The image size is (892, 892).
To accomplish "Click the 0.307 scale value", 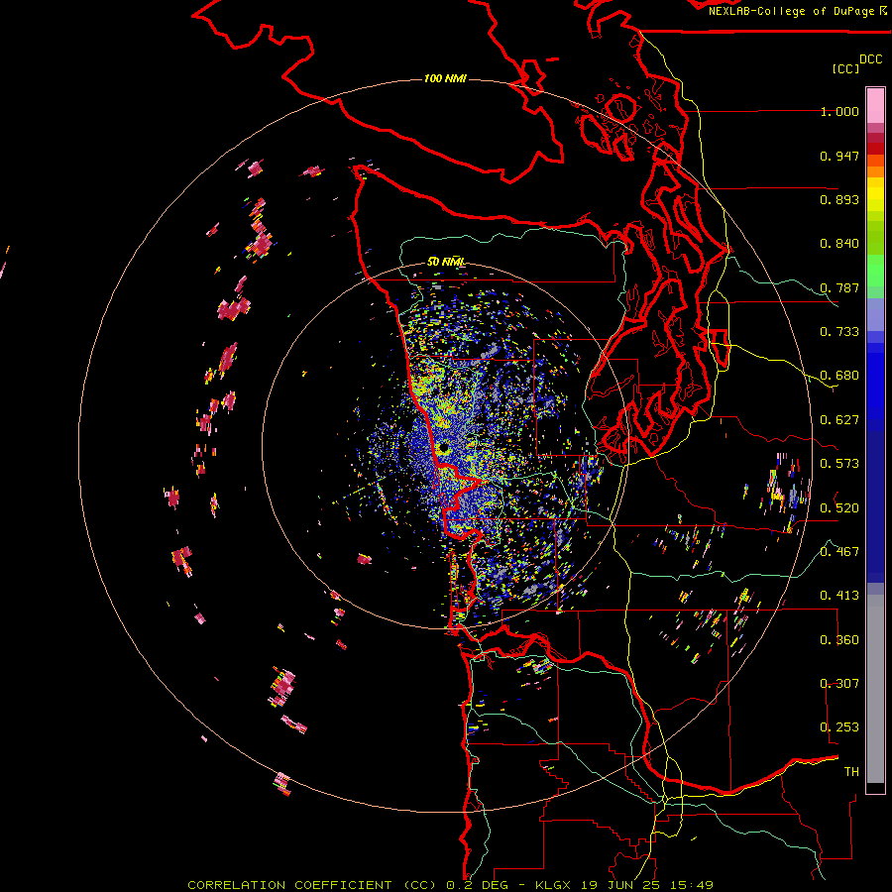I will pyautogui.click(x=839, y=684).
